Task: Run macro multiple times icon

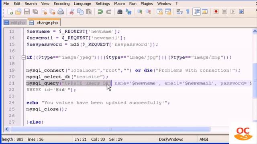Action: click(x=241, y=12)
